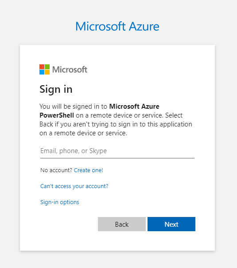The height and width of the screenshot is (268, 237).
Task: Focus the Email, phone, or Skype field
Action: [117, 151]
